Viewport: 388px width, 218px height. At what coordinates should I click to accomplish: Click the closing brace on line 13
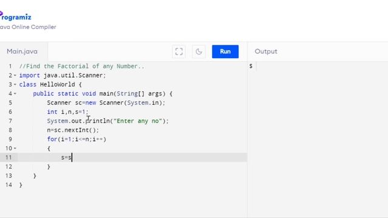[35, 176]
